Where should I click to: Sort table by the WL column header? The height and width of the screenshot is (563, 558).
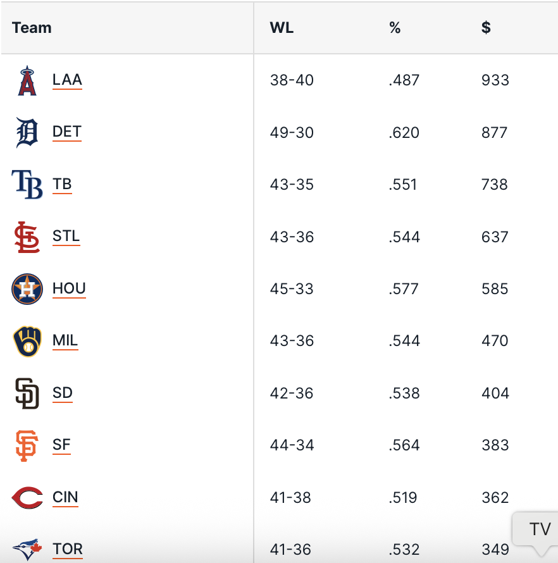click(x=282, y=28)
